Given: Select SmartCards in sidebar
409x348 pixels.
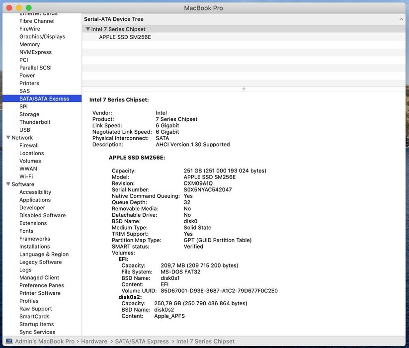Looking at the screenshot, I should pyautogui.click(x=34, y=317).
